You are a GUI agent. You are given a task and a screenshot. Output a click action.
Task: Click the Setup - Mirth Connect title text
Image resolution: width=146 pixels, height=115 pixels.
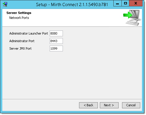point(72,5)
